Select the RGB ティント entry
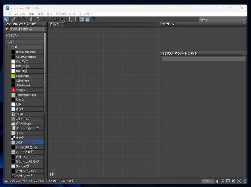251x187 pixels. [x=28, y=66]
